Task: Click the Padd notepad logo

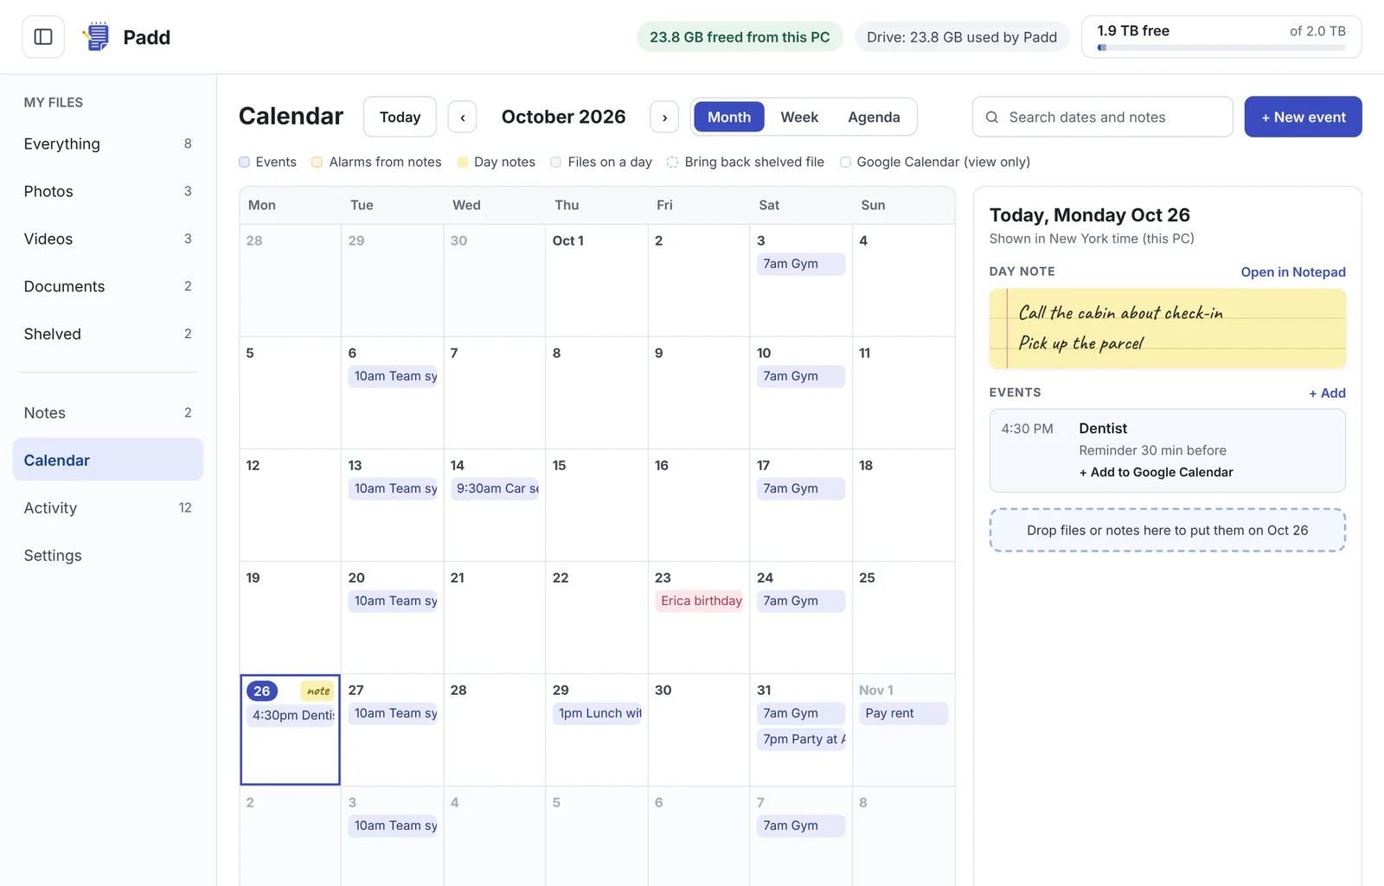Action: tap(97, 37)
